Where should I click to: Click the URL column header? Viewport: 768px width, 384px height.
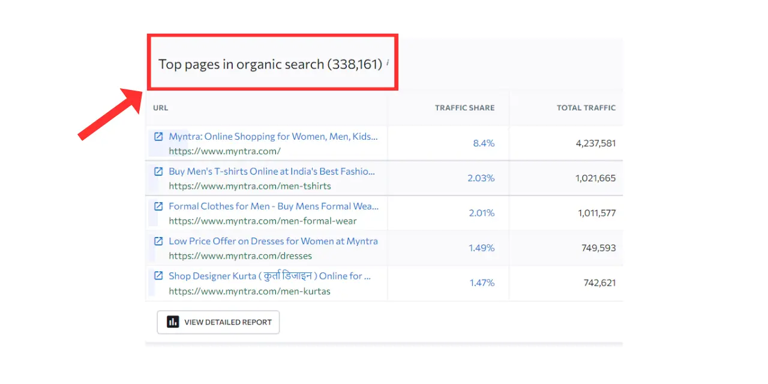160,108
